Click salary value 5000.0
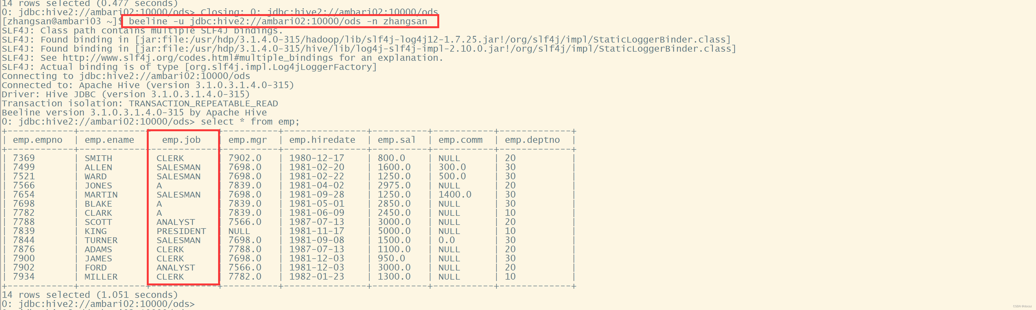The image size is (1036, 310). (x=394, y=231)
